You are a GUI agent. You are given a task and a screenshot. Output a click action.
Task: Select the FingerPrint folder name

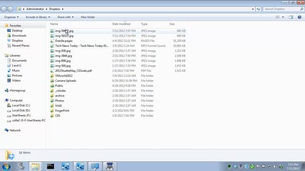point(62,111)
